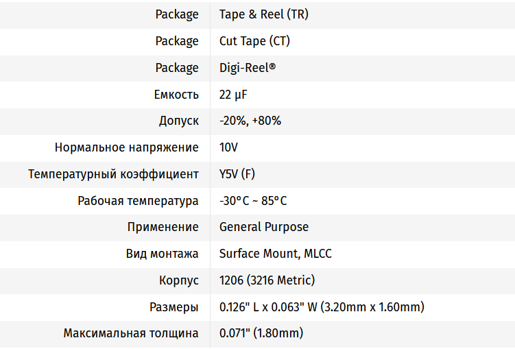The height and width of the screenshot is (349, 515).
Task: Click the Размеры row label
Action: pyautogui.click(x=174, y=307)
